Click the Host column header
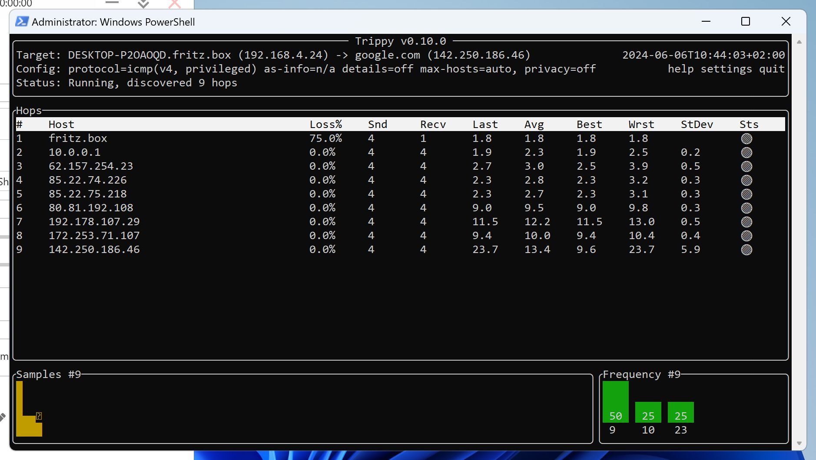Image resolution: width=816 pixels, height=460 pixels. point(61,125)
